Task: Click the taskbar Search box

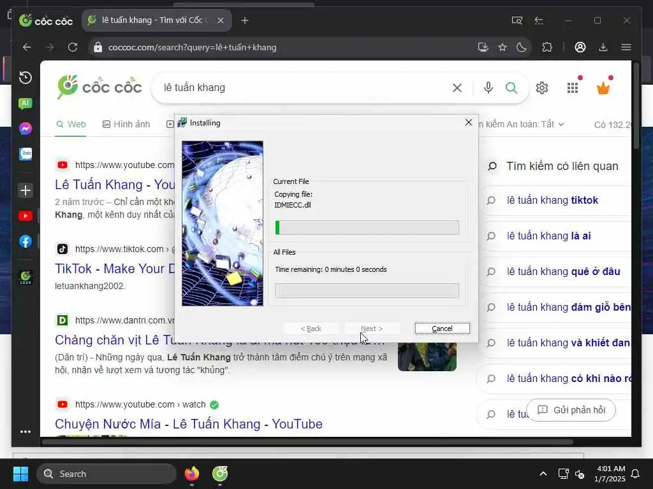Action: tap(106, 474)
